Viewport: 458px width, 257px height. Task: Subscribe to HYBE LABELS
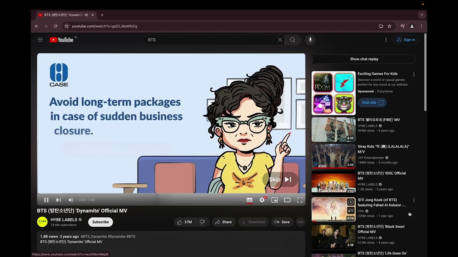[x=101, y=222]
